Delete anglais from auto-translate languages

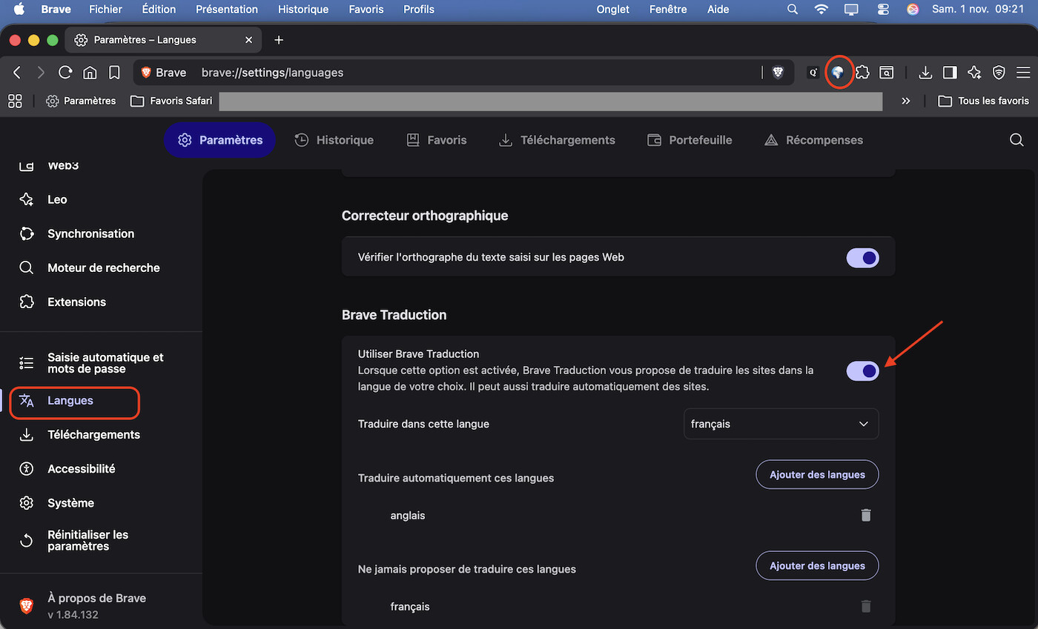[x=865, y=515]
